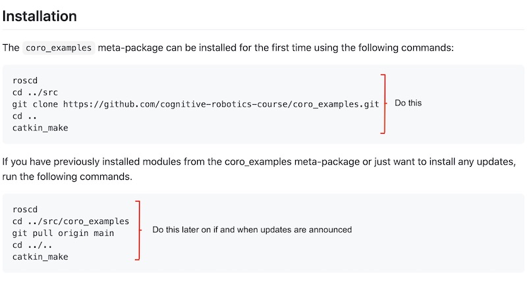Click the "git pull origin main" command
The width and height of the screenshot is (527, 284).
(63, 233)
